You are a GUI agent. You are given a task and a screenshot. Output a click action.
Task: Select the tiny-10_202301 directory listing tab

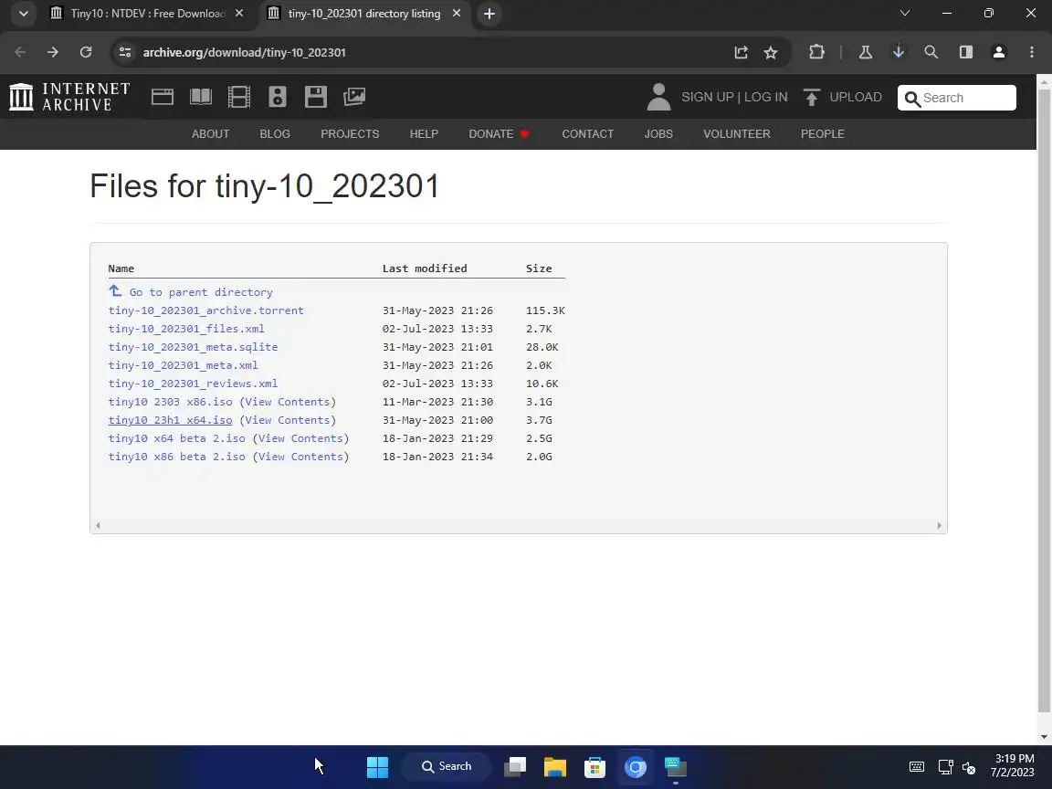point(364,14)
